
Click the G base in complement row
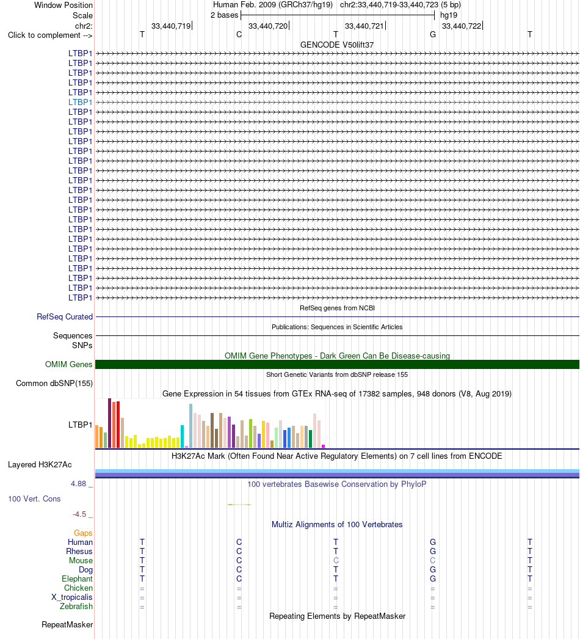pyautogui.click(x=433, y=35)
